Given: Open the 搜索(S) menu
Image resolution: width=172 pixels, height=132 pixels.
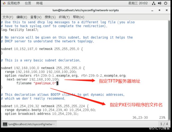Looking at the screenshot, I should [x=50, y=17].
